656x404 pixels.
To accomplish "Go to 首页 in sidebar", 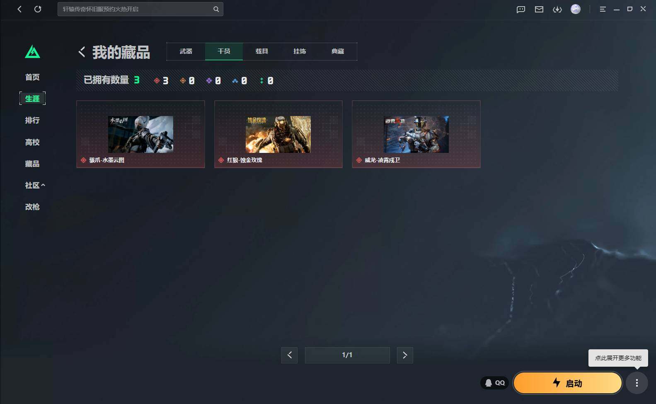I will click(32, 77).
